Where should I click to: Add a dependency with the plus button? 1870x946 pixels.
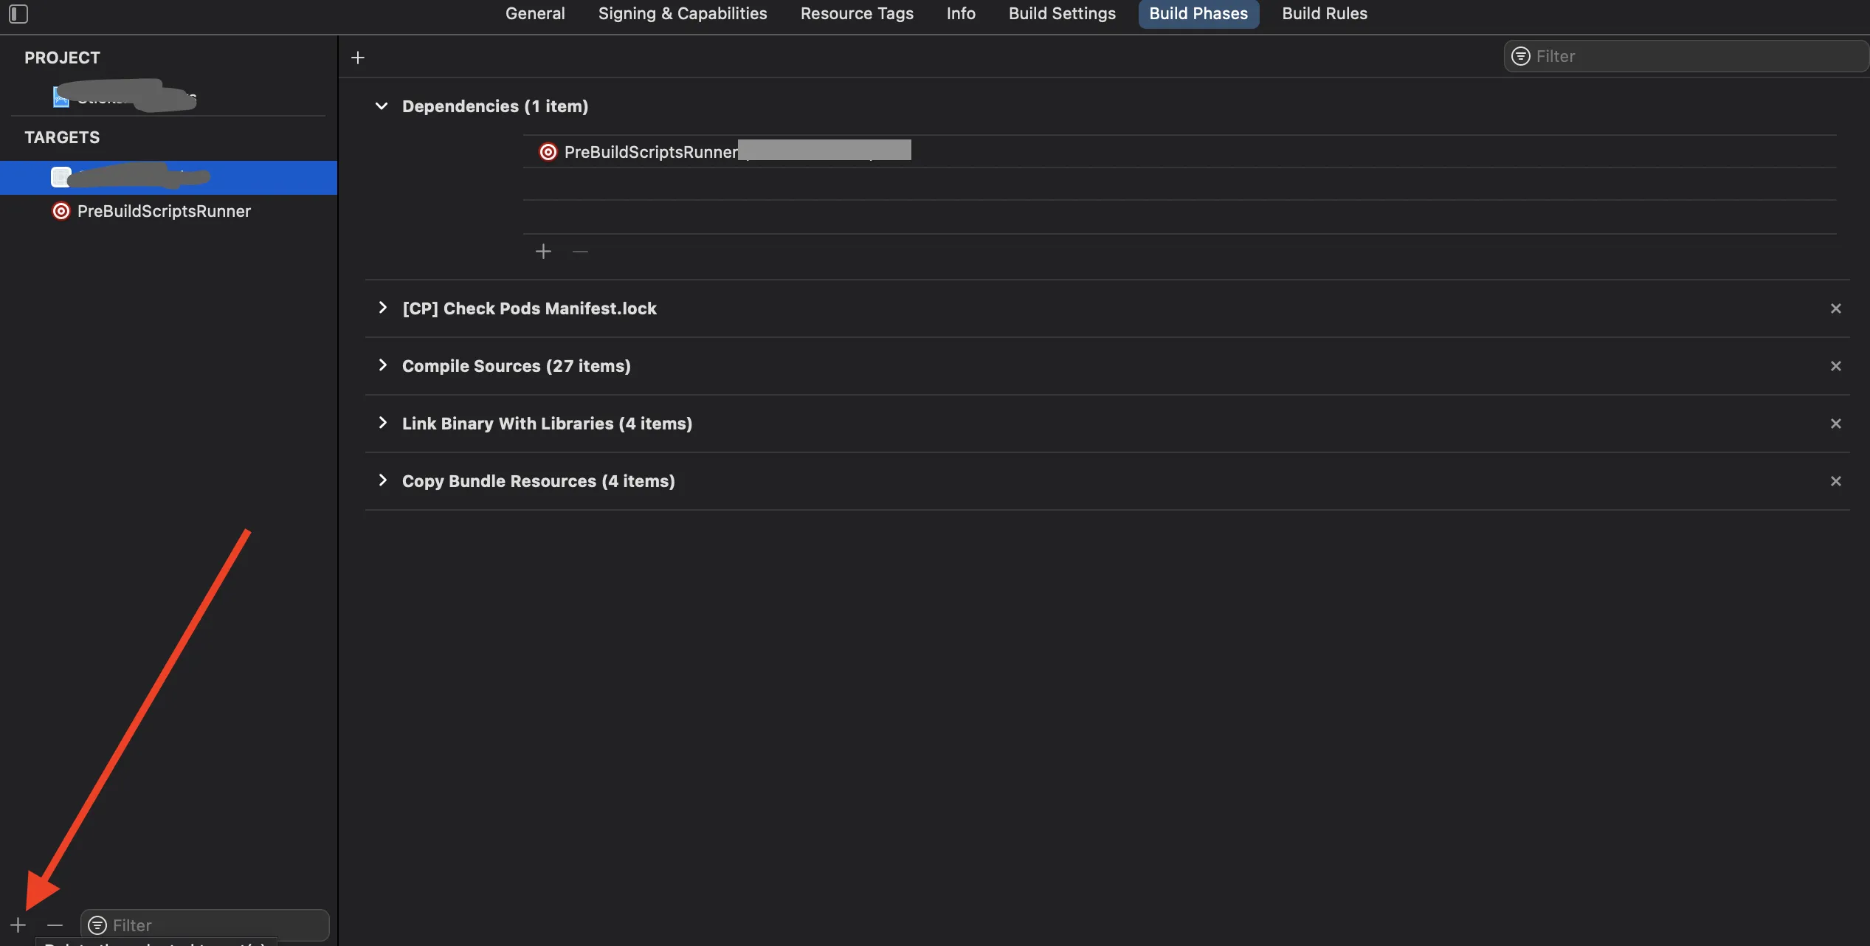click(x=543, y=252)
